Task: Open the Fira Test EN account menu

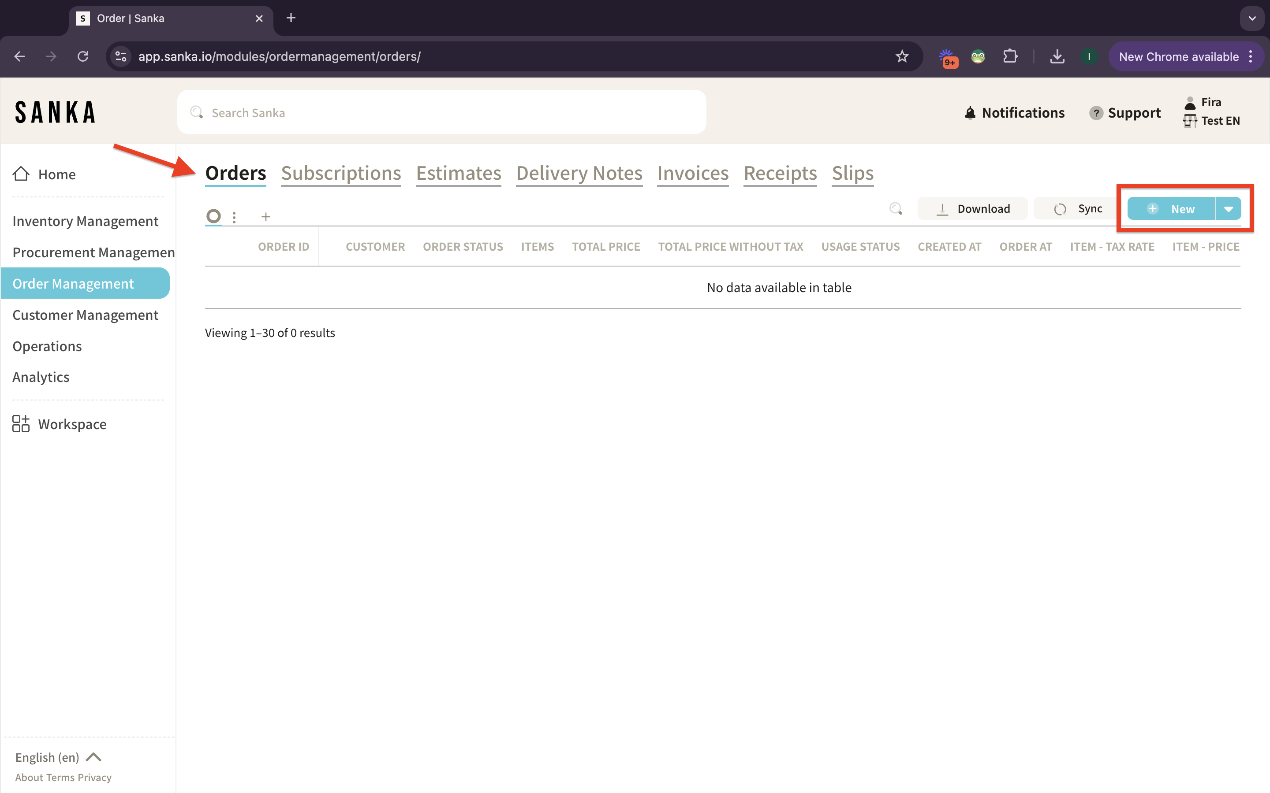Action: (x=1211, y=112)
